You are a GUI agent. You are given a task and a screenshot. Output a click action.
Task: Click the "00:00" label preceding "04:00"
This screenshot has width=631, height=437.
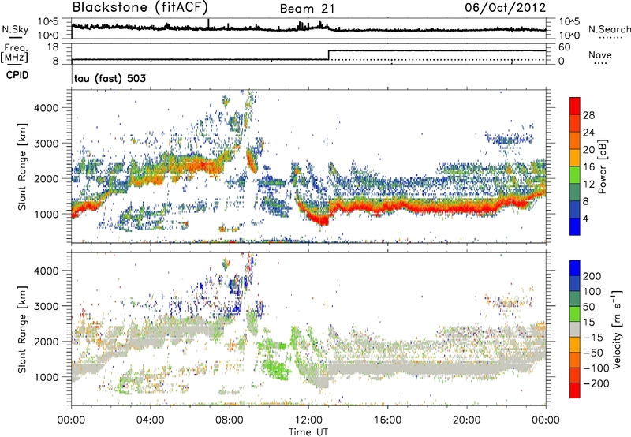[71, 420]
